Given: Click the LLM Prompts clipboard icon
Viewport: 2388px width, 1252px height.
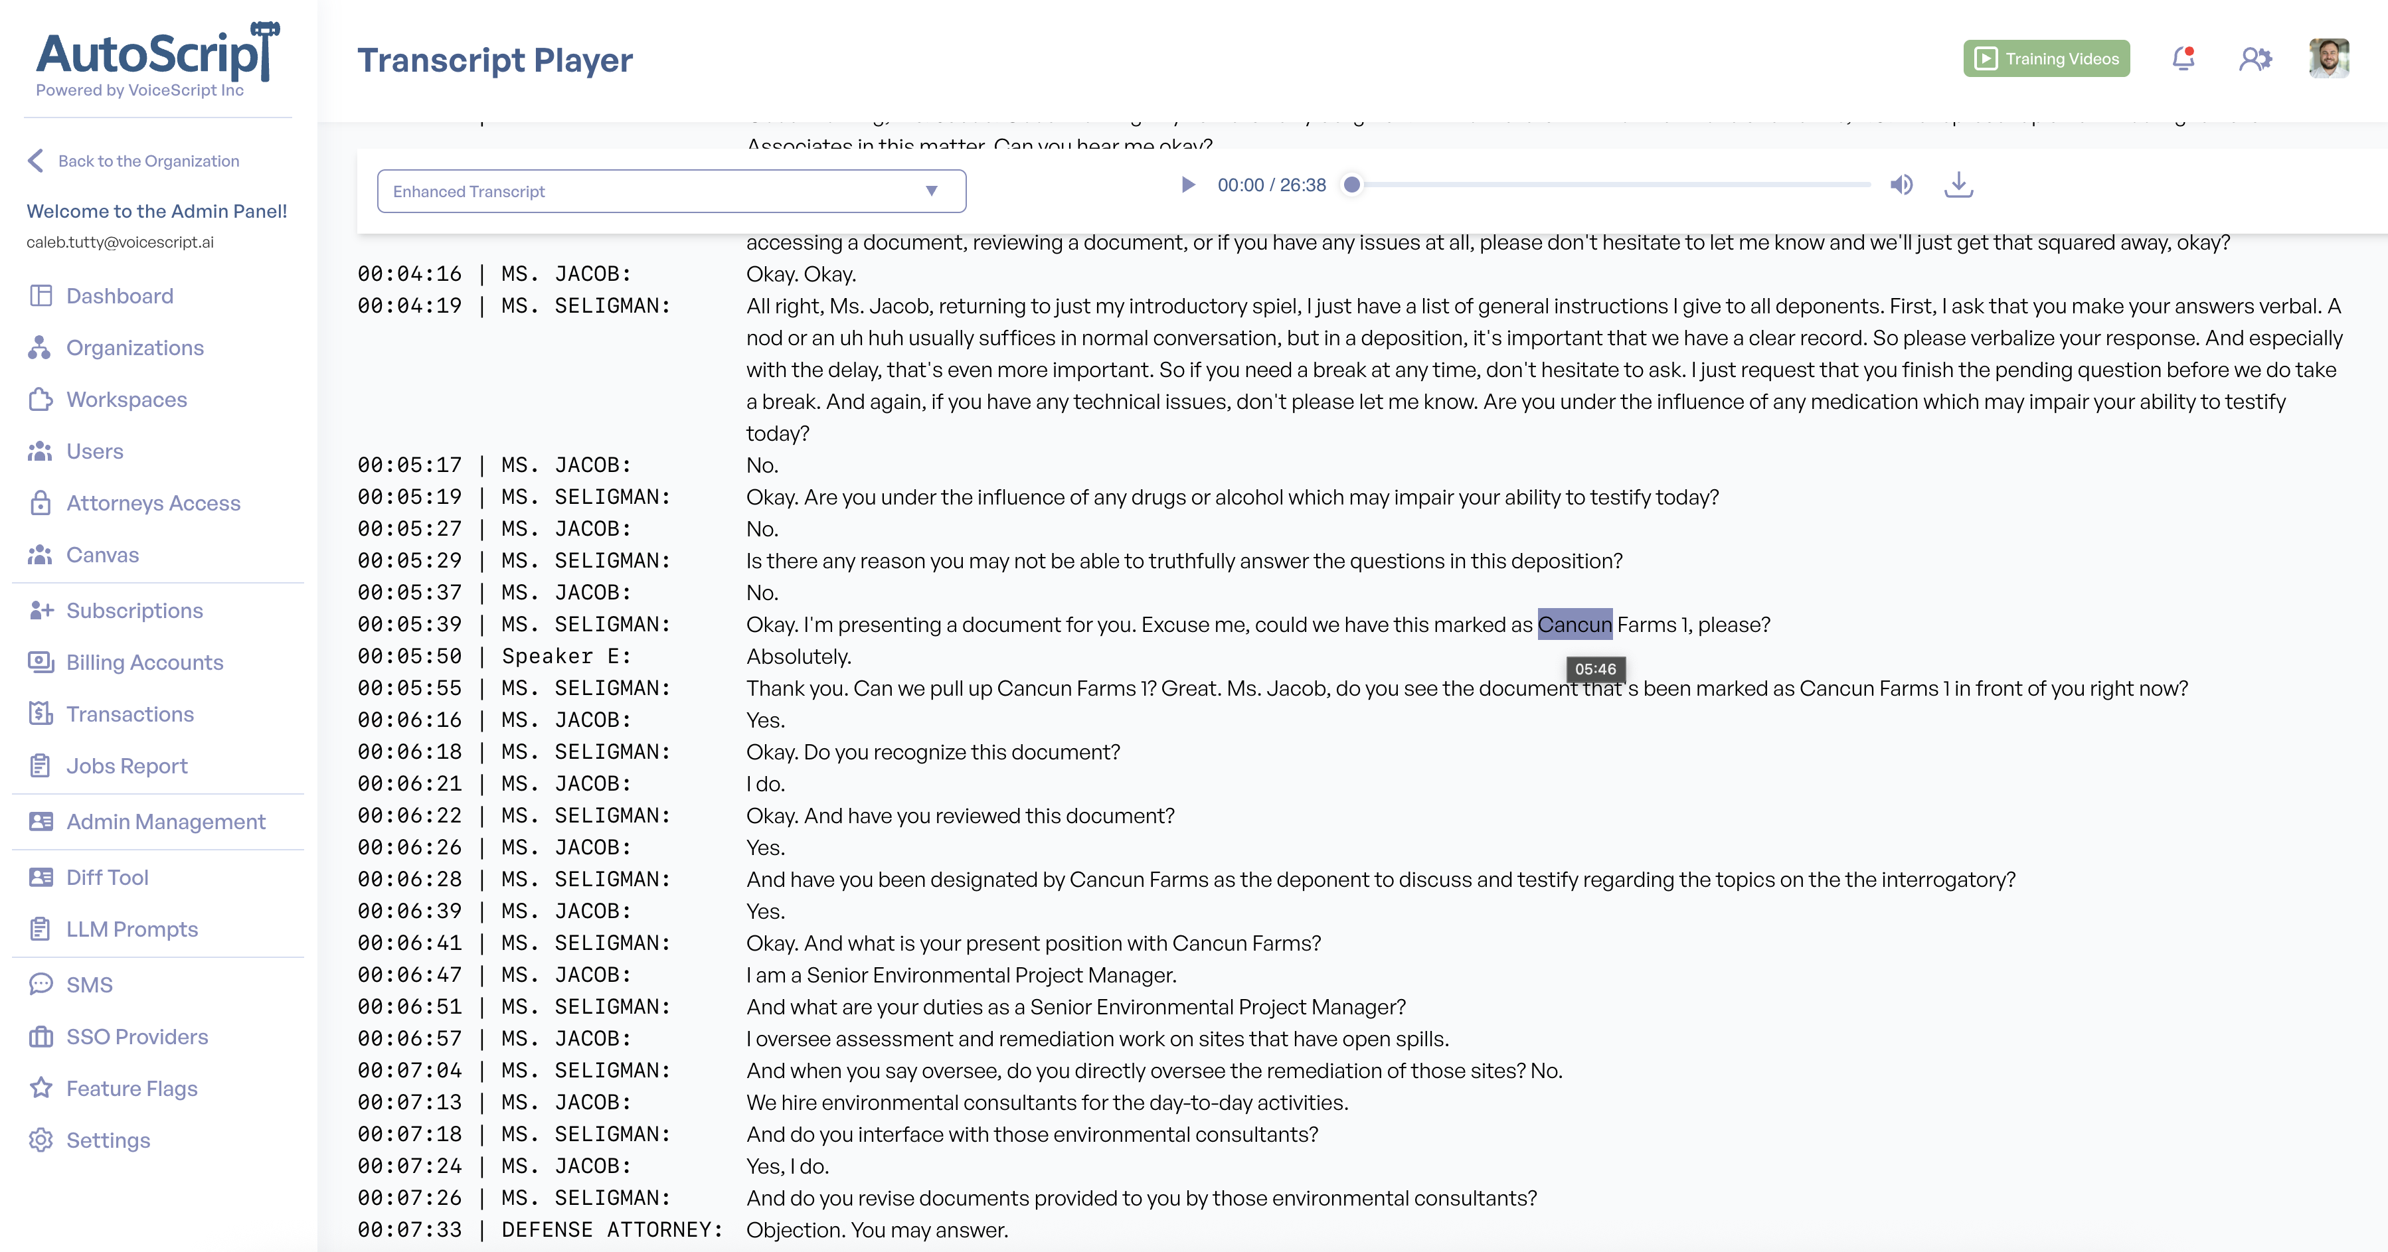Looking at the screenshot, I should tap(41, 929).
